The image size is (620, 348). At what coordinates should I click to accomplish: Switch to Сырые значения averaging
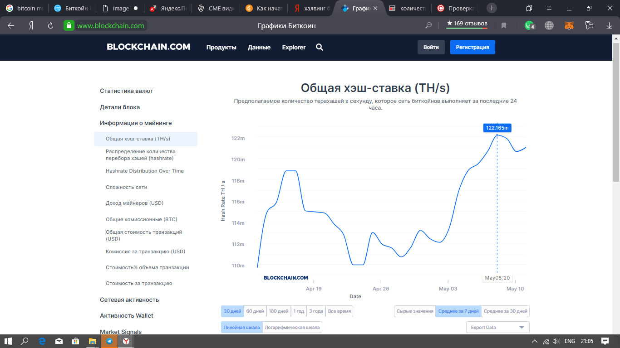(x=415, y=311)
